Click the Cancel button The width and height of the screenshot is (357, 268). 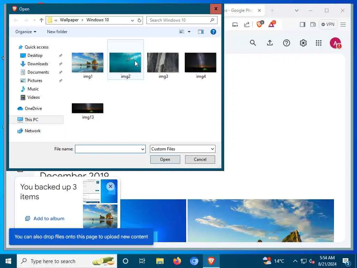tap(200, 159)
